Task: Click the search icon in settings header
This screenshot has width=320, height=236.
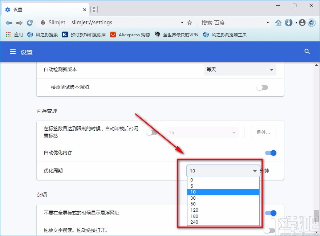Action: [307, 52]
